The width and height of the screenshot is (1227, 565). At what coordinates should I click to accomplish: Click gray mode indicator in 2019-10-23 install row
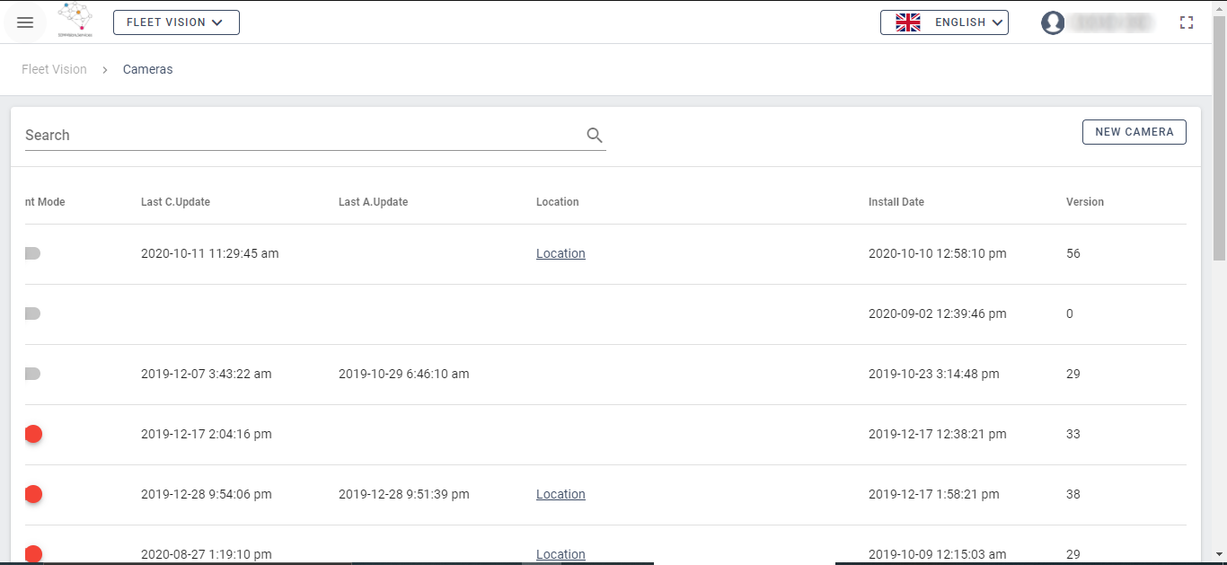click(32, 374)
